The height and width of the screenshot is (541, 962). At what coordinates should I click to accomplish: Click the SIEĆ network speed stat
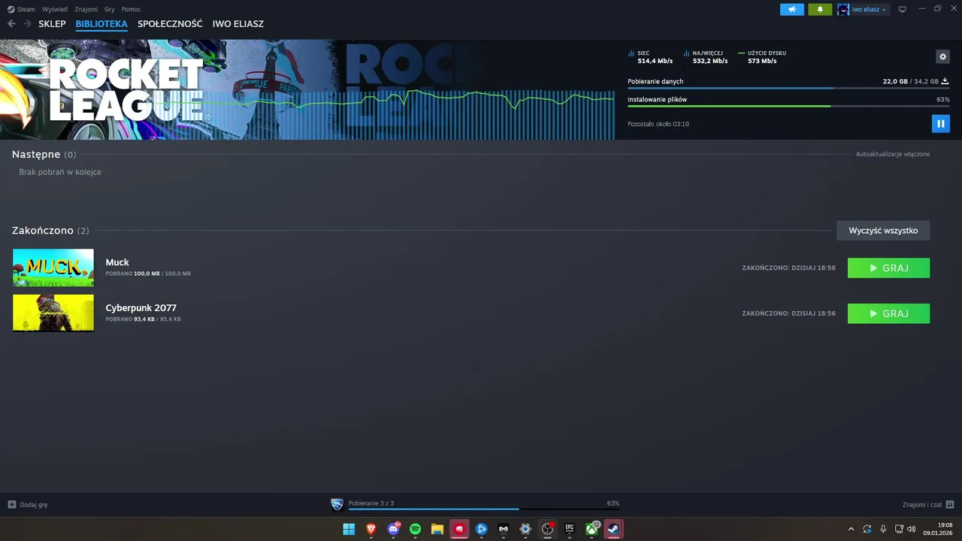650,57
